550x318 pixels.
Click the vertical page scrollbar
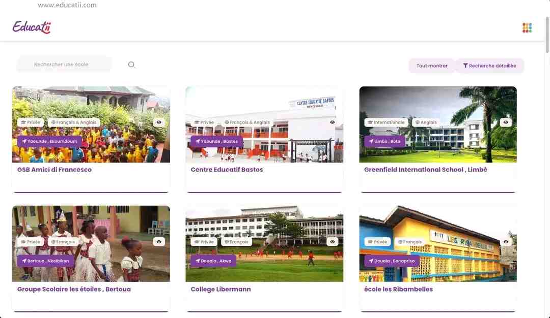pyautogui.click(x=547, y=35)
